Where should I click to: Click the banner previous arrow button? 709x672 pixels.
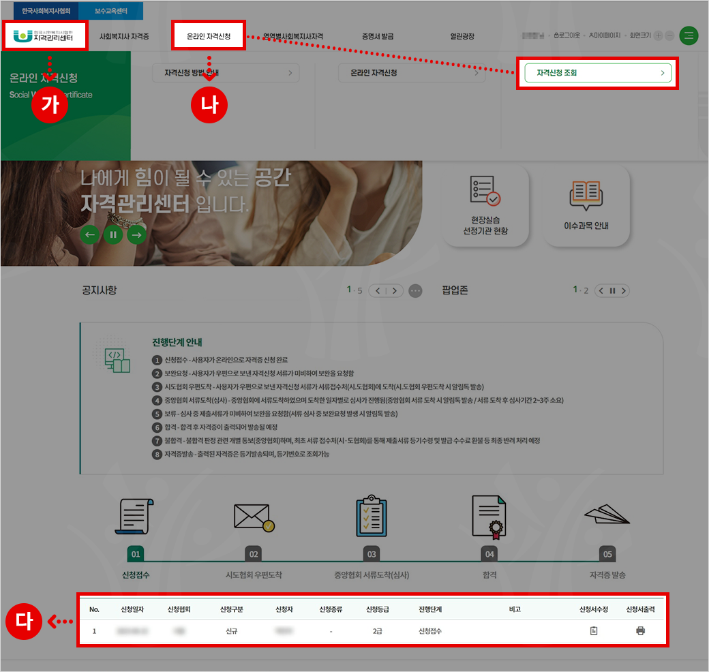[89, 235]
